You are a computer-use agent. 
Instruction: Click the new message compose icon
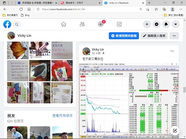point(175,130)
